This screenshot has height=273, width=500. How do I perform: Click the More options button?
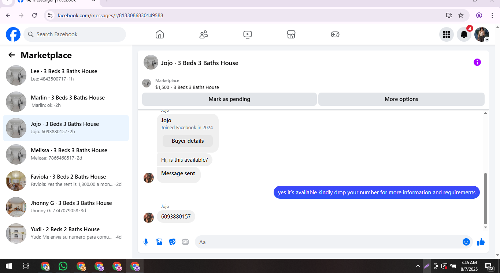[401, 99]
